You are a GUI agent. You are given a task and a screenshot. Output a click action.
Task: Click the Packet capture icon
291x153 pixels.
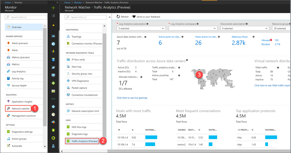tap(68, 88)
